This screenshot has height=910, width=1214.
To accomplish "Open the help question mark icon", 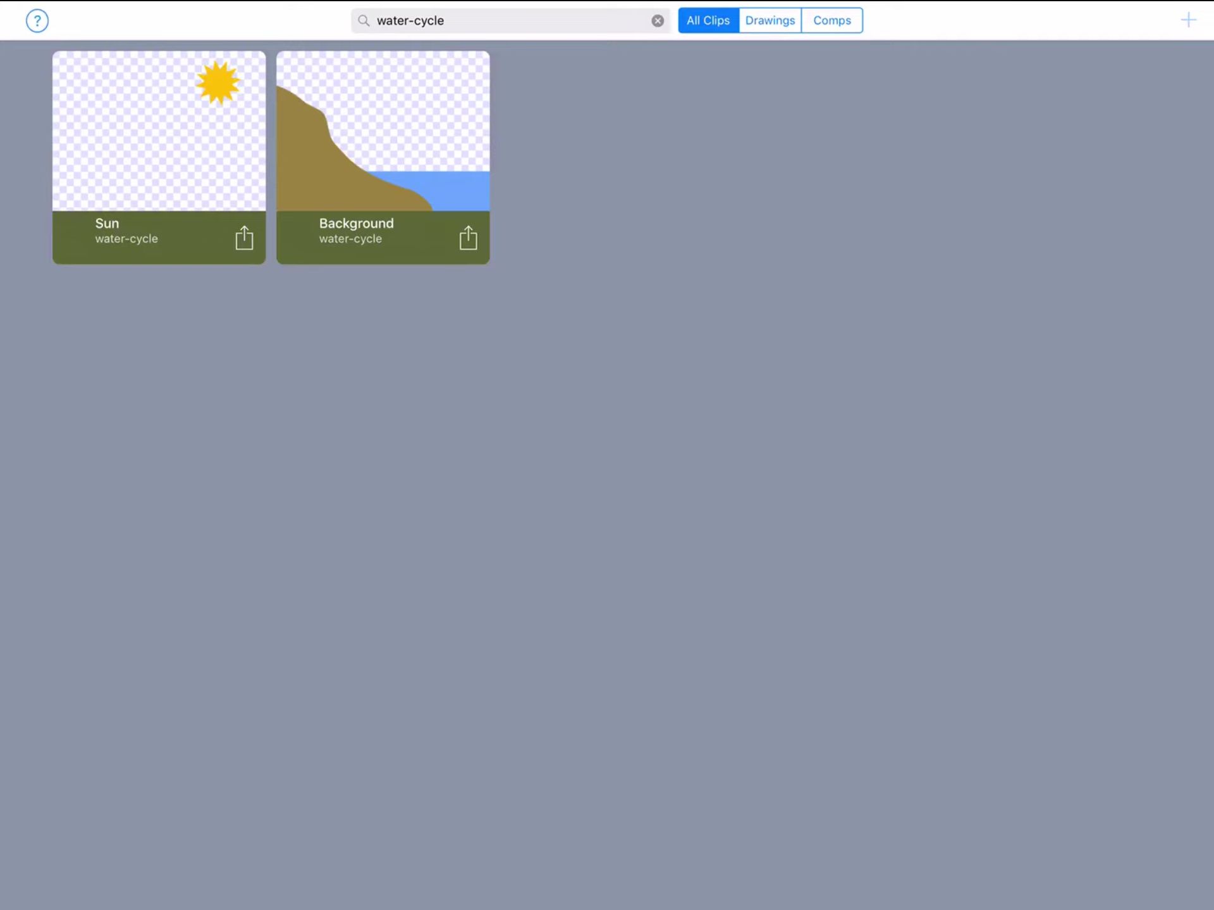I will tap(37, 21).
